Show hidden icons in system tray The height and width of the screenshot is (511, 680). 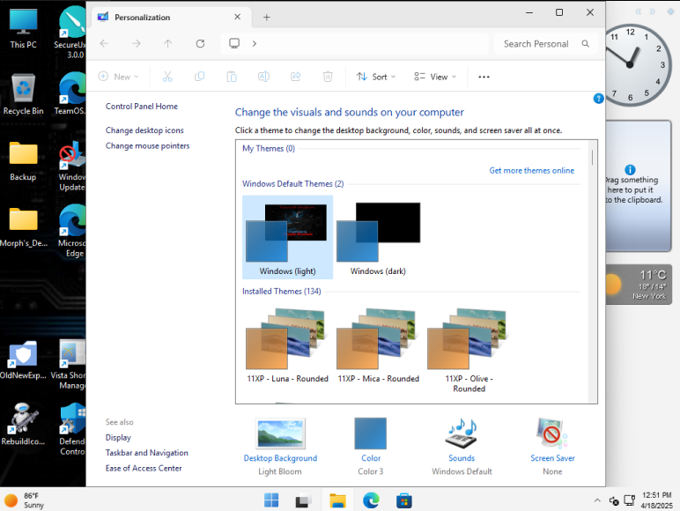click(597, 500)
